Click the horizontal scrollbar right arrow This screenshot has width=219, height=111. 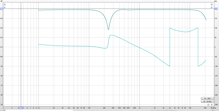coord(213,110)
